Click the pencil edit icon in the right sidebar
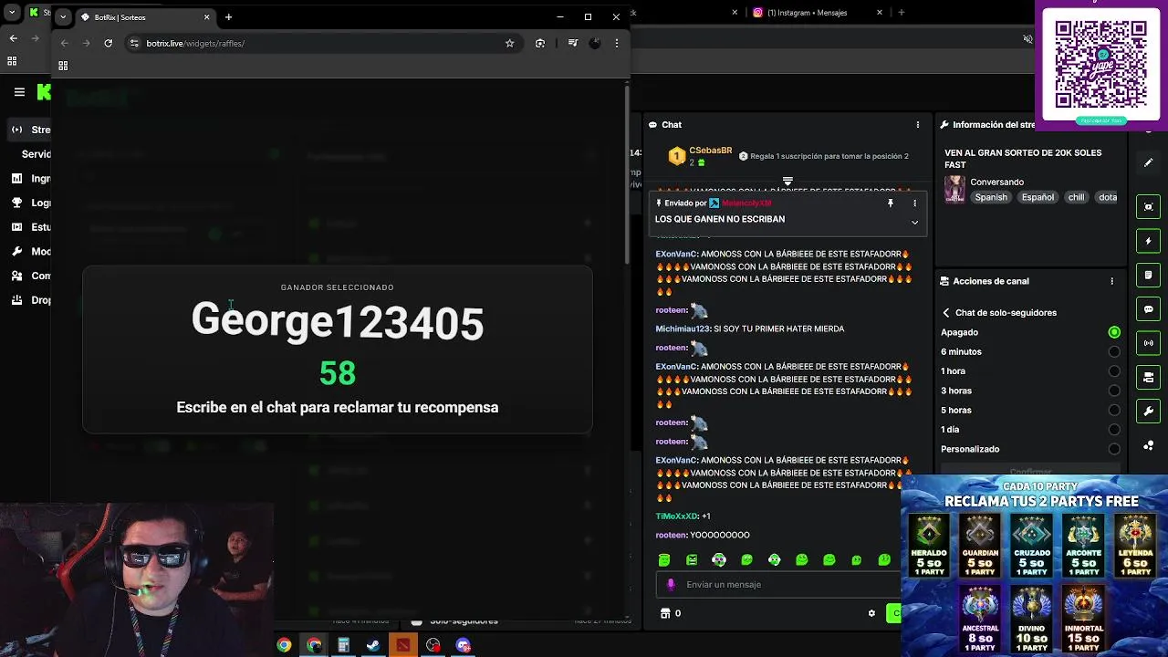The height and width of the screenshot is (657, 1168). 1149,162
